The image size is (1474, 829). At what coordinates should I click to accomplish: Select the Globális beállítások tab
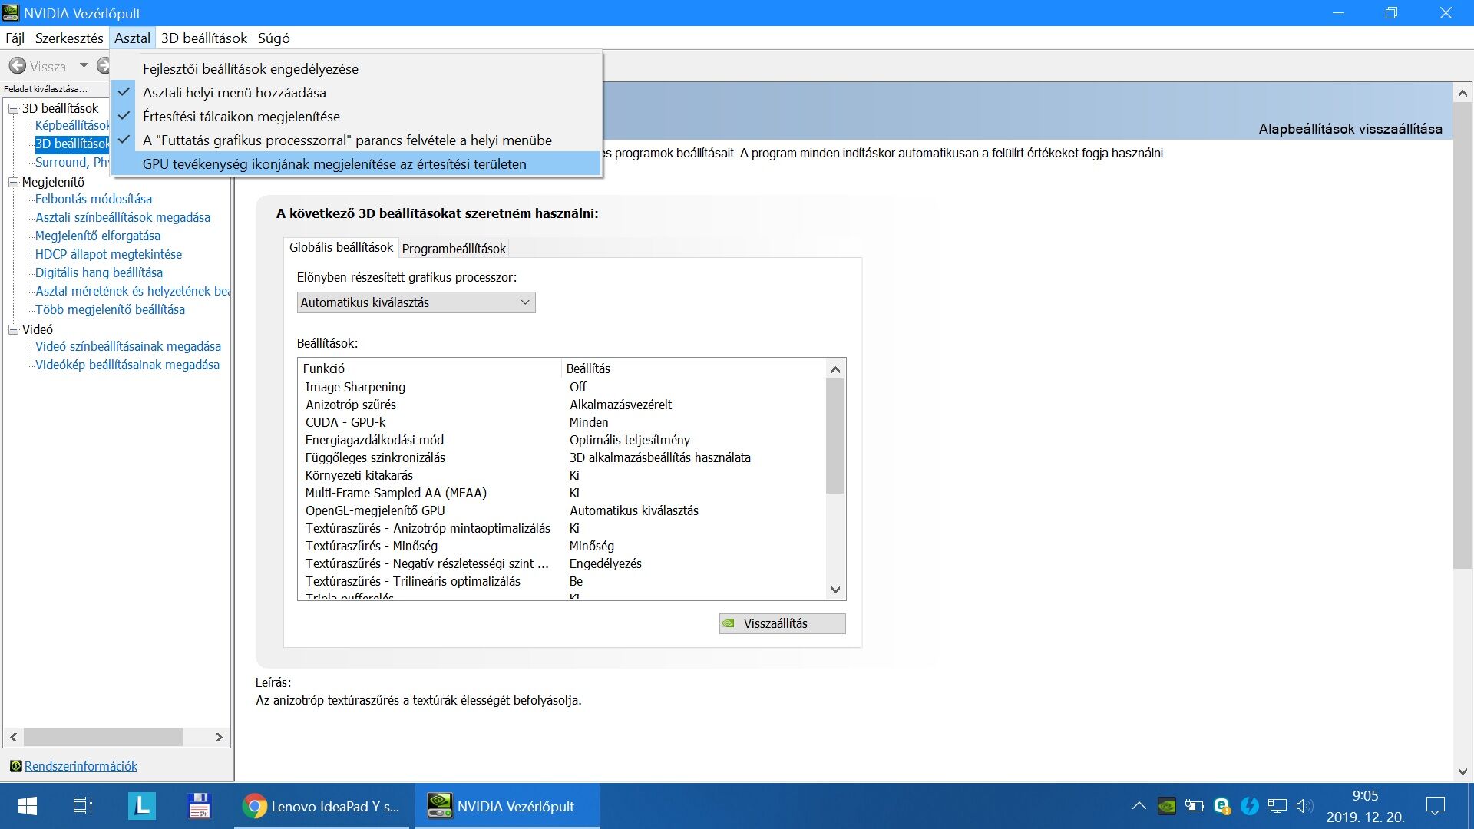pyautogui.click(x=341, y=247)
